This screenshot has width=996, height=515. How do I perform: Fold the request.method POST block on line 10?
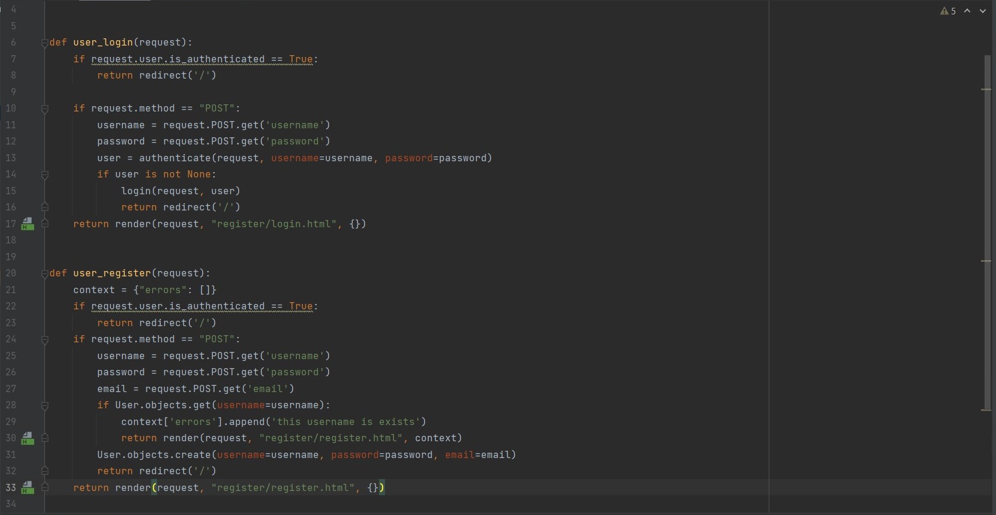[44, 109]
